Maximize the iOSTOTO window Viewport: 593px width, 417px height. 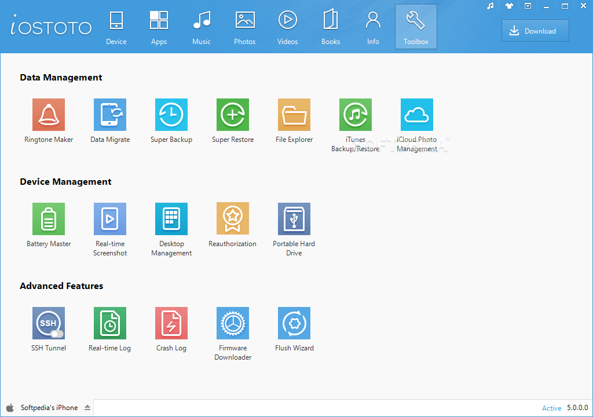tap(565, 6)
